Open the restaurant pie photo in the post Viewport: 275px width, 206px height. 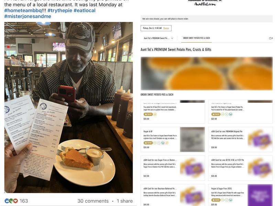coord(68,107)
